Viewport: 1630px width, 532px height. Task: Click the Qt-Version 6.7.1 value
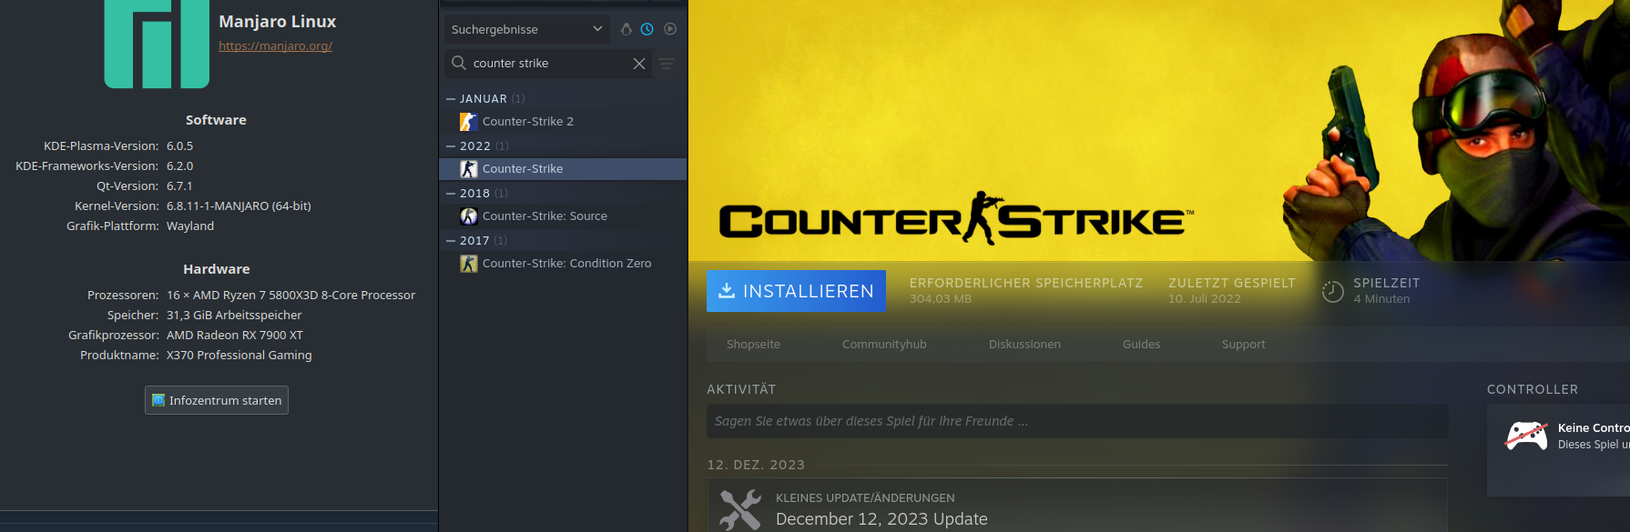click(179, 186)
